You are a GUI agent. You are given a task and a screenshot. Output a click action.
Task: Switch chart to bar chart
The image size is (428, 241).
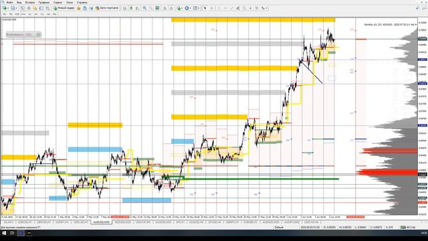coord(124,8)
